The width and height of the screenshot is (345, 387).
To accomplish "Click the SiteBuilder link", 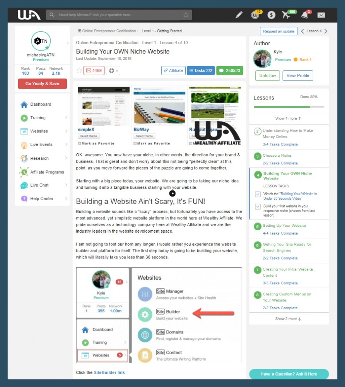I will 109,372.
